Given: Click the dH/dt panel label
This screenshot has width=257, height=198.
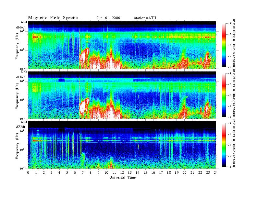Looking at the screenshot, I should coord(21,27).
